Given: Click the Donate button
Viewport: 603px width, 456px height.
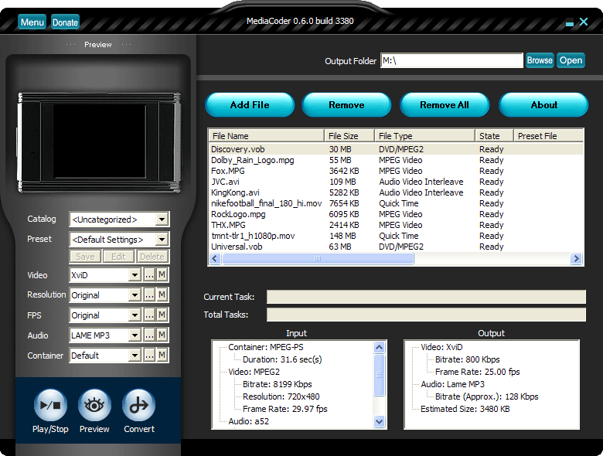Looking at the screenshot, I should tap(65, 22).
